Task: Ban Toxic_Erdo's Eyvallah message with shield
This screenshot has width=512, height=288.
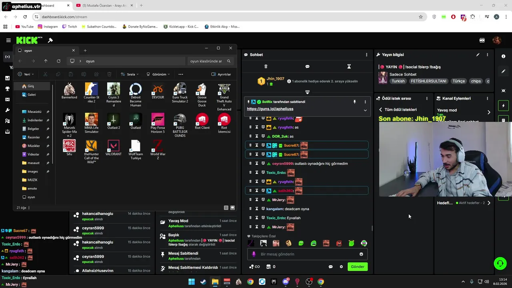Action: [263, 218]
